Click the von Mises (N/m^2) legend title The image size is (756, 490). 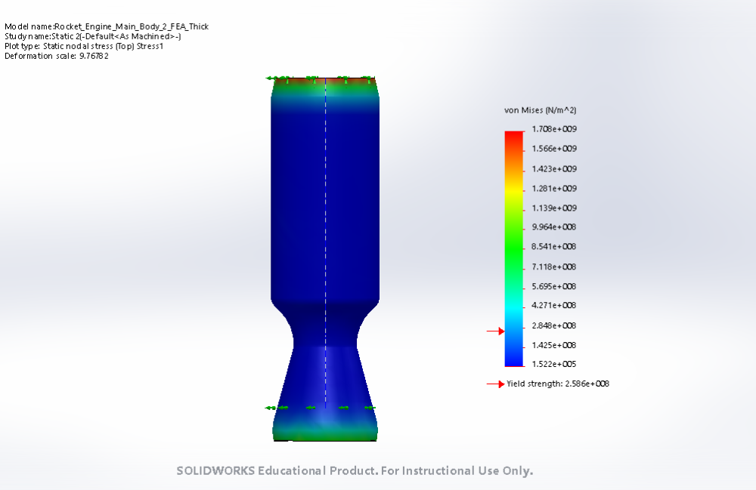click(x=540, y=110)
